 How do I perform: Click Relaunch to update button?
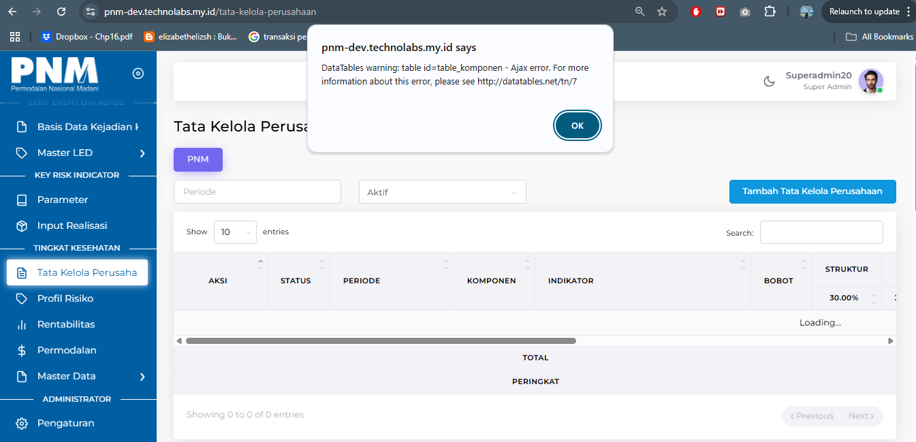click(x=864, y=12)
